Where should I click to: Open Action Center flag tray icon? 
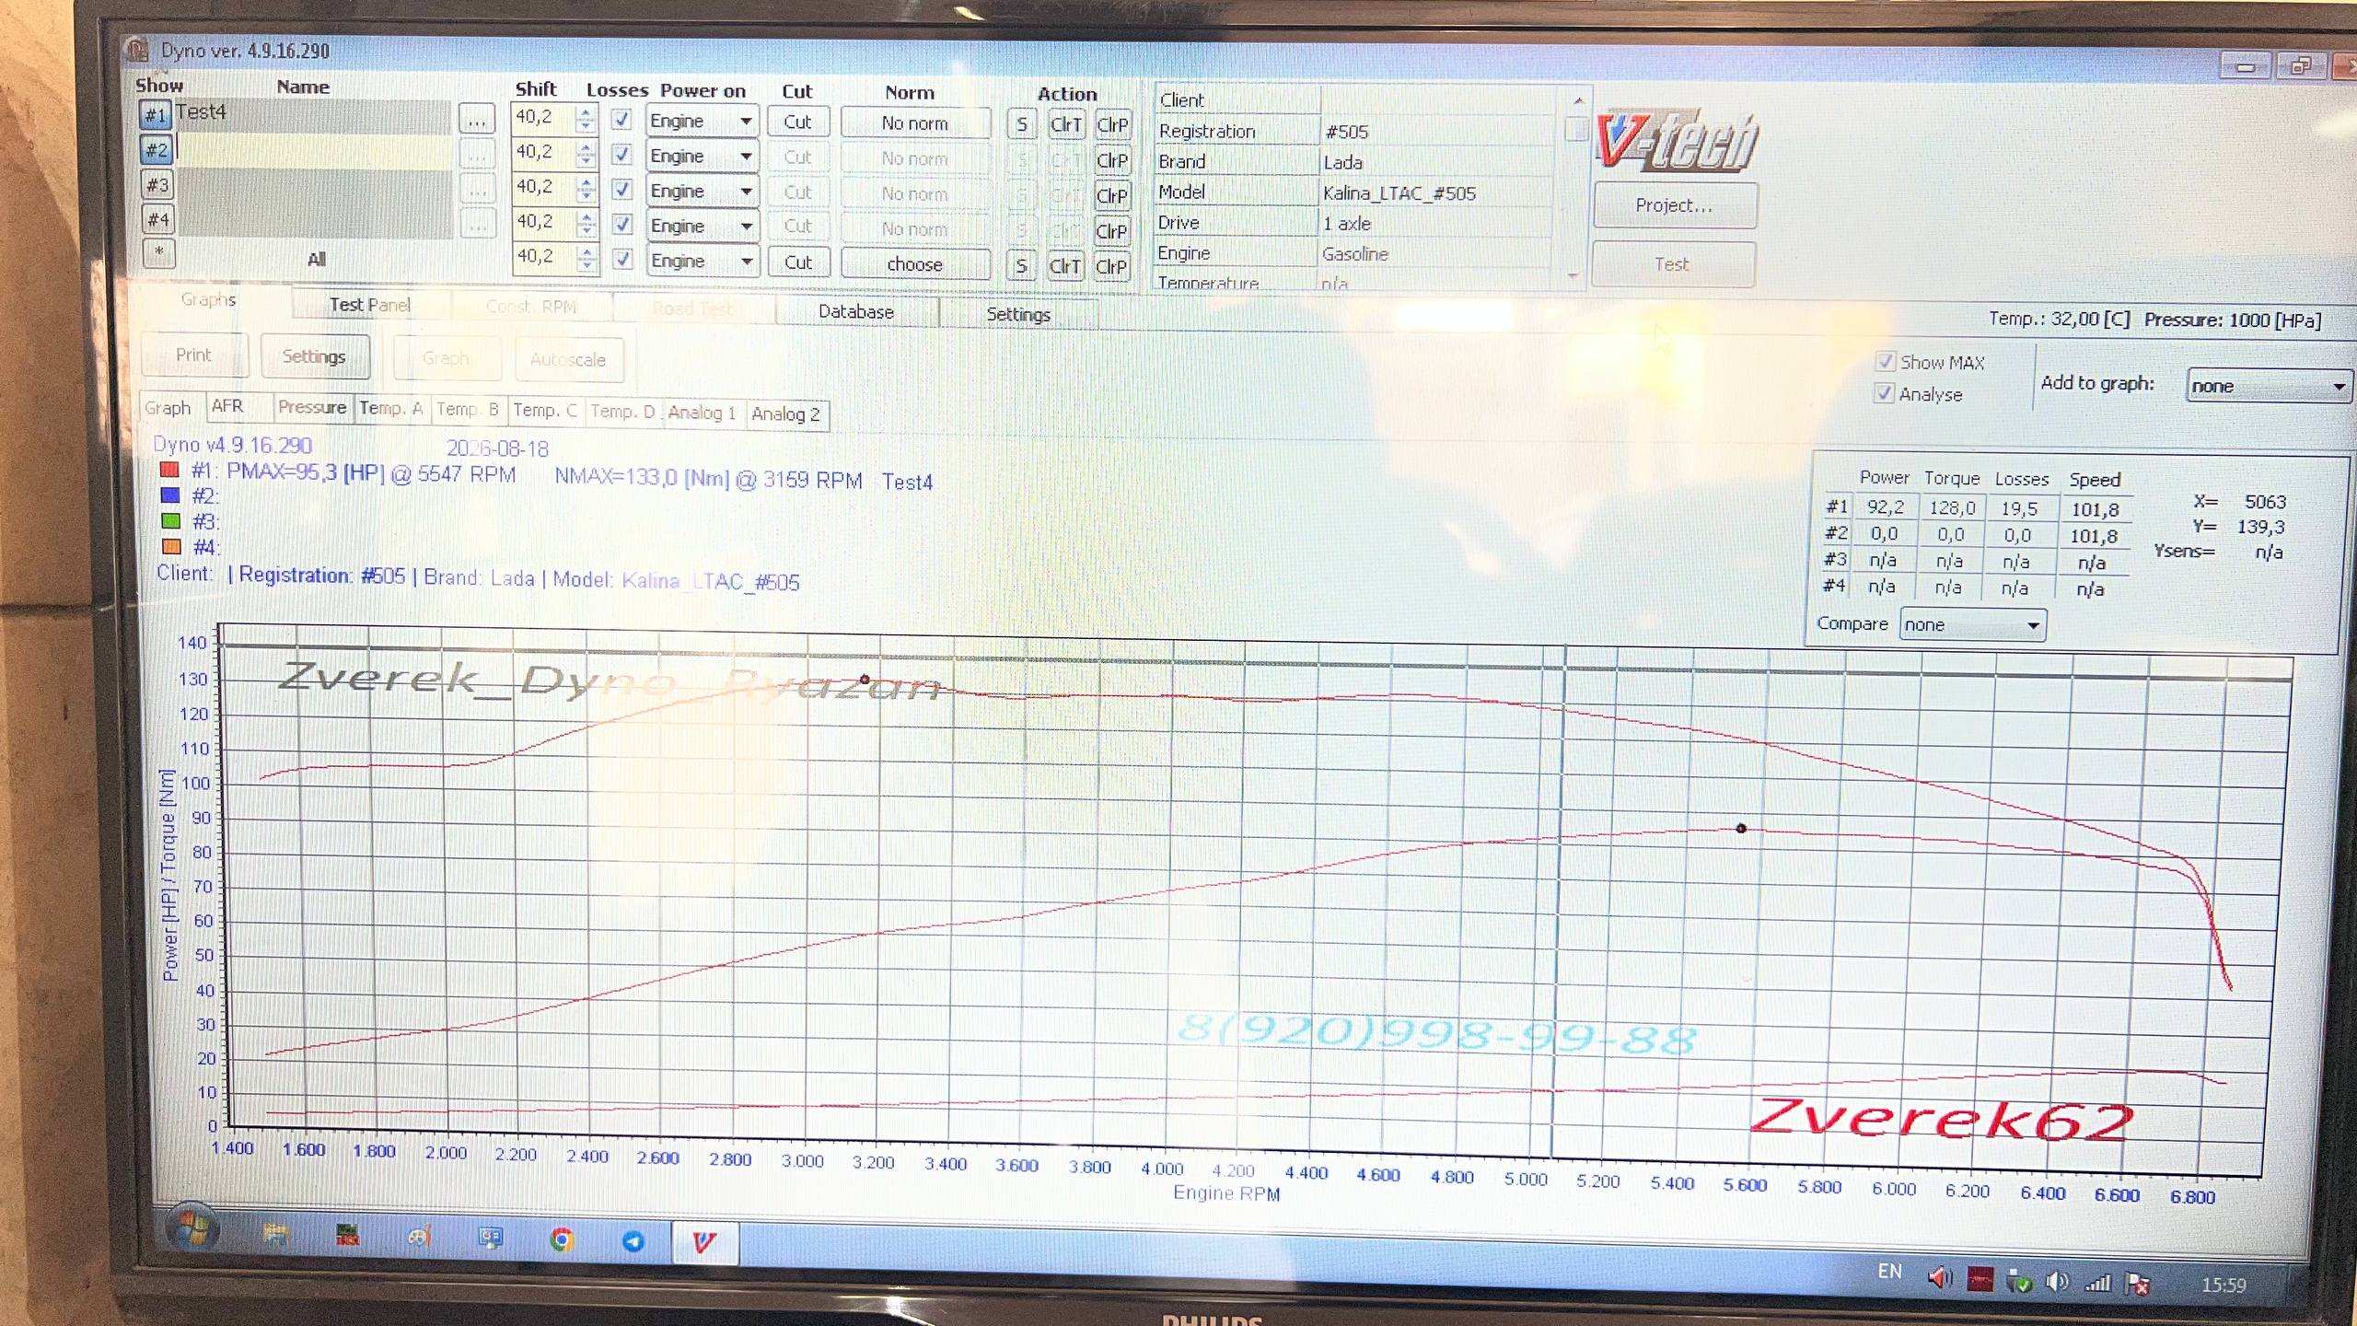(2138, 1283)
